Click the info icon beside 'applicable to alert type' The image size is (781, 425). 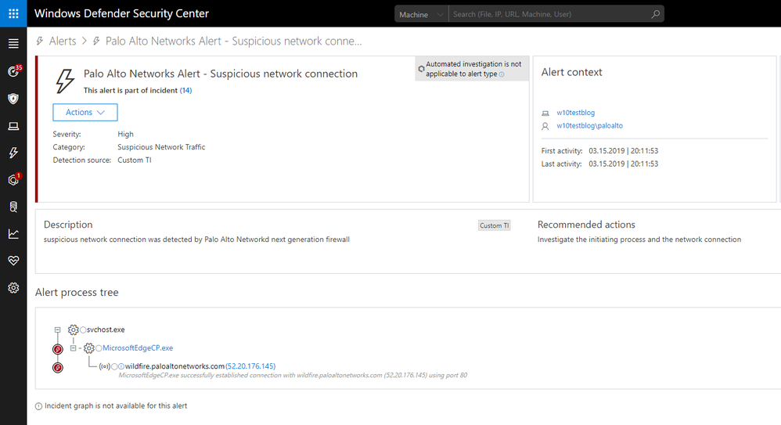click(502, 74)
